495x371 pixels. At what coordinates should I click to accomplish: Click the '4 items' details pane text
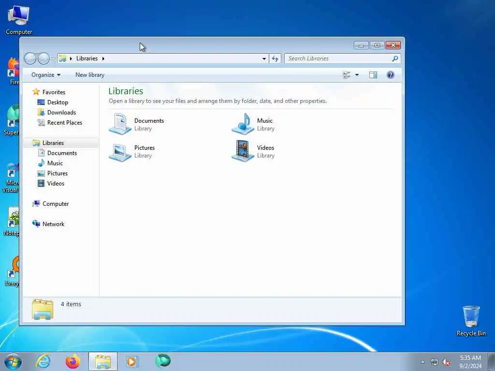[71, 304]
